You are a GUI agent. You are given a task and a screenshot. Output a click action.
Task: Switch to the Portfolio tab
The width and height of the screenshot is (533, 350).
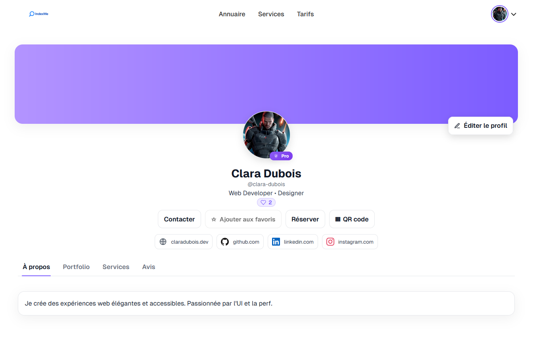[76, 267]
